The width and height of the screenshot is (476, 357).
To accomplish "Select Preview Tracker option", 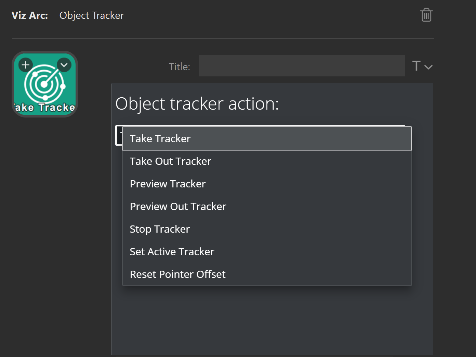I will click(267, 184).
